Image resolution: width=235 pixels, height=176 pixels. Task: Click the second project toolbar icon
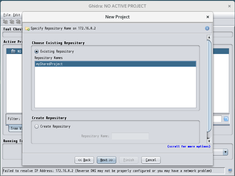pos(12,22)
